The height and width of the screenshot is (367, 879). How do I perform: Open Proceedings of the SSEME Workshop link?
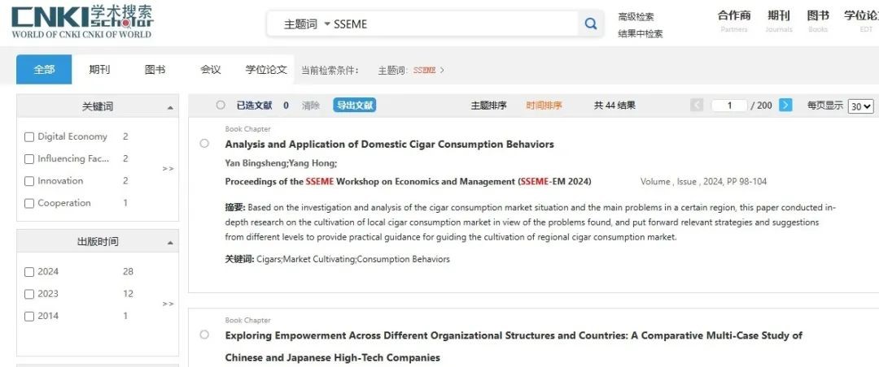(408, 181)
